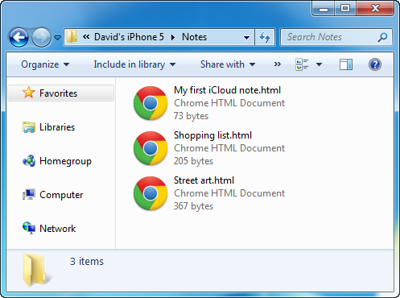The width and height of the screenshot is (400, 298).
Task: Click the 367 bytes size label
Action: [193, 206]
